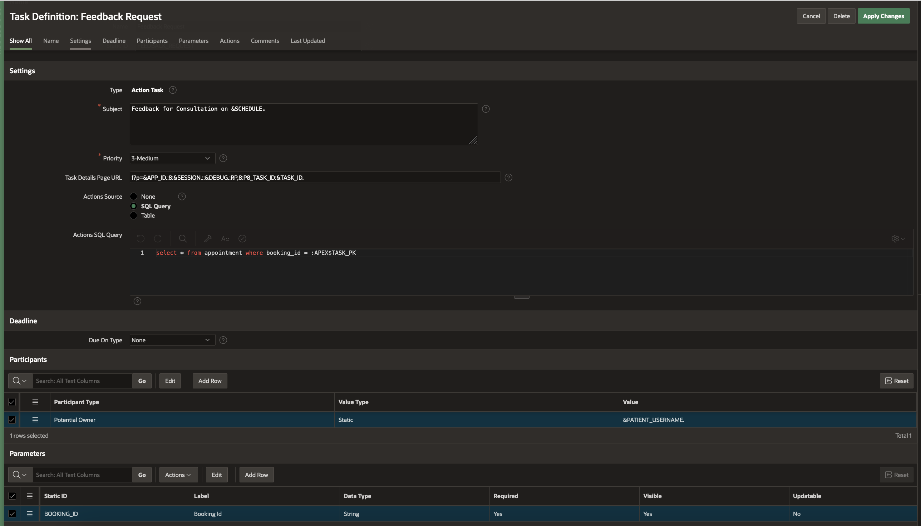Open the help icon next to Subject

pos(486,109)
